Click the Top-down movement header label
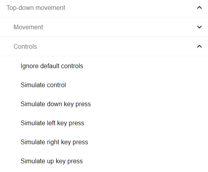This screenshot has height=172, width=208. (36, 8)
